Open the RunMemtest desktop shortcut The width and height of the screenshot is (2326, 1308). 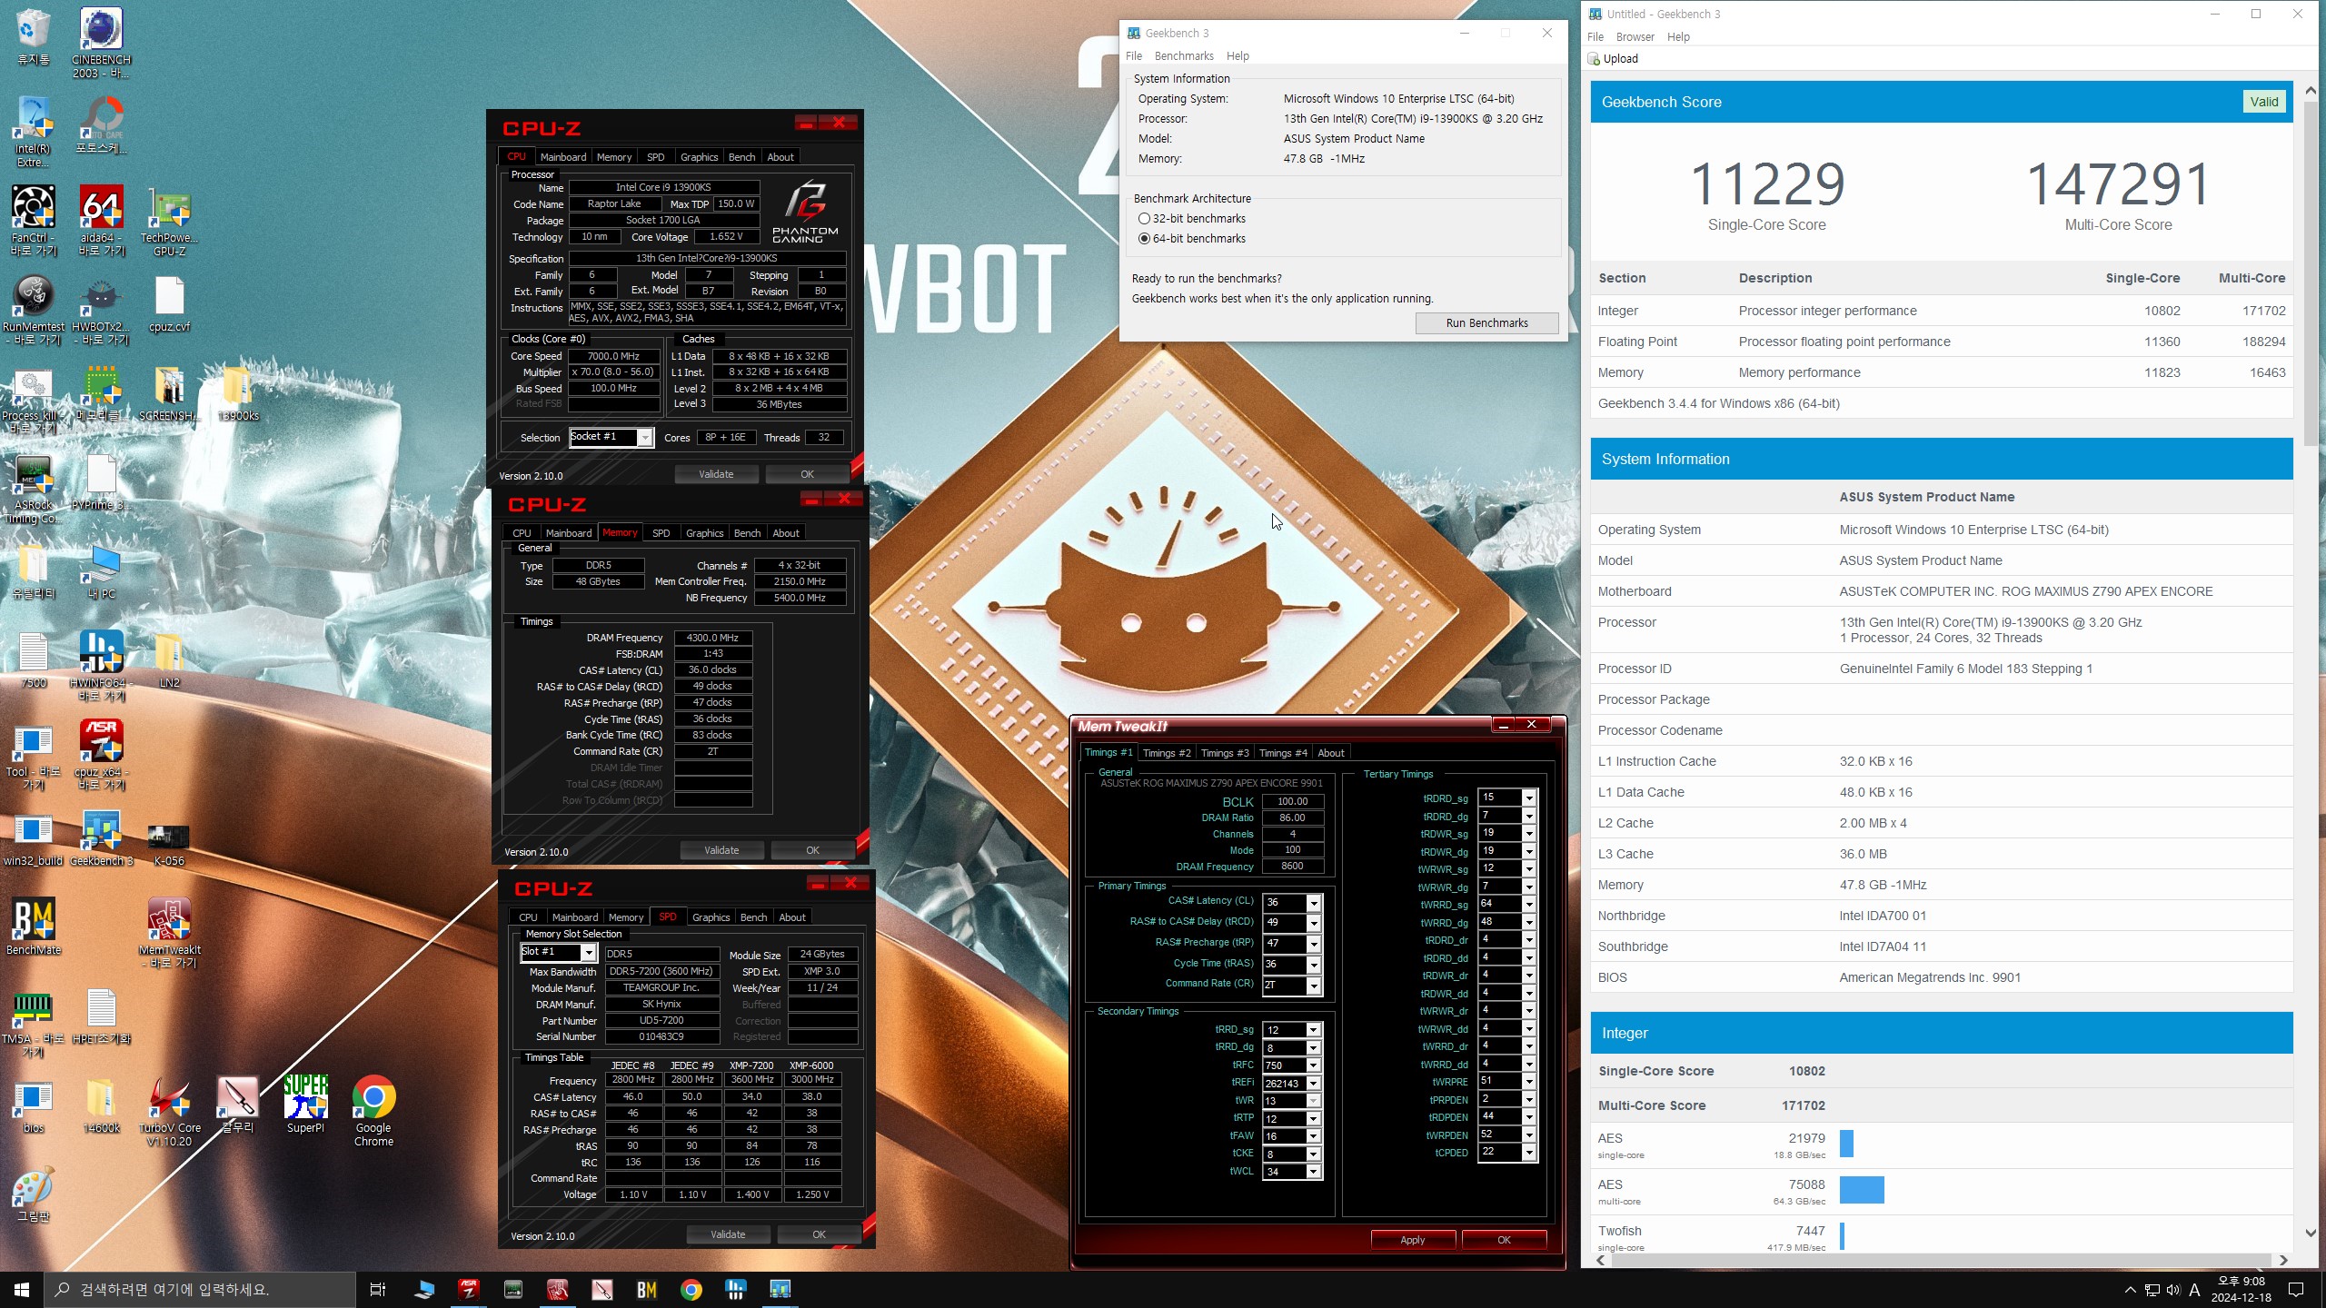point(34,310)
